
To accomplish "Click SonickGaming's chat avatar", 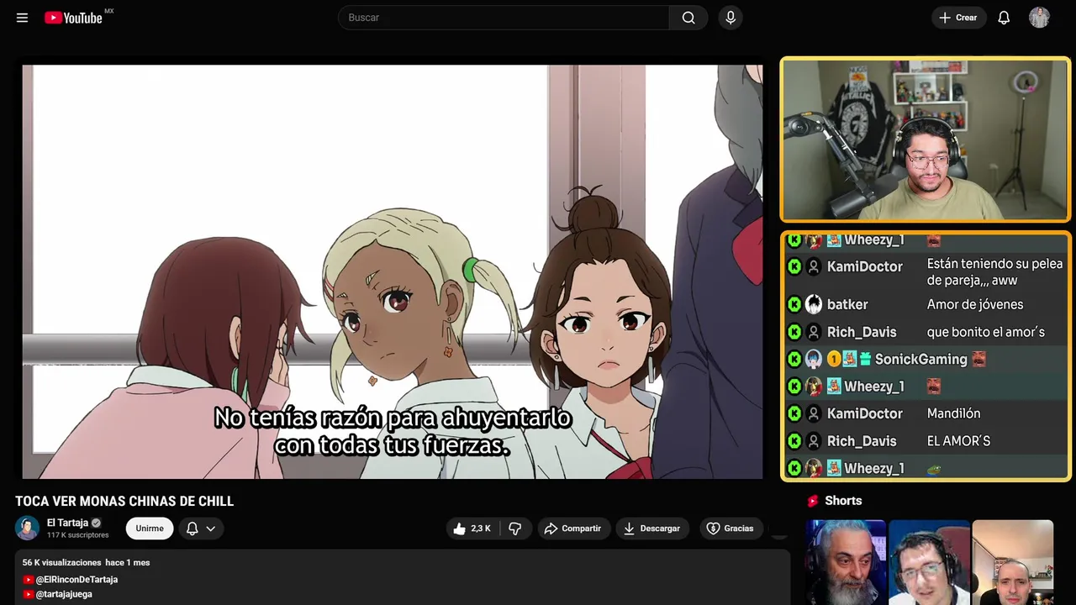I will pos(814,360).
